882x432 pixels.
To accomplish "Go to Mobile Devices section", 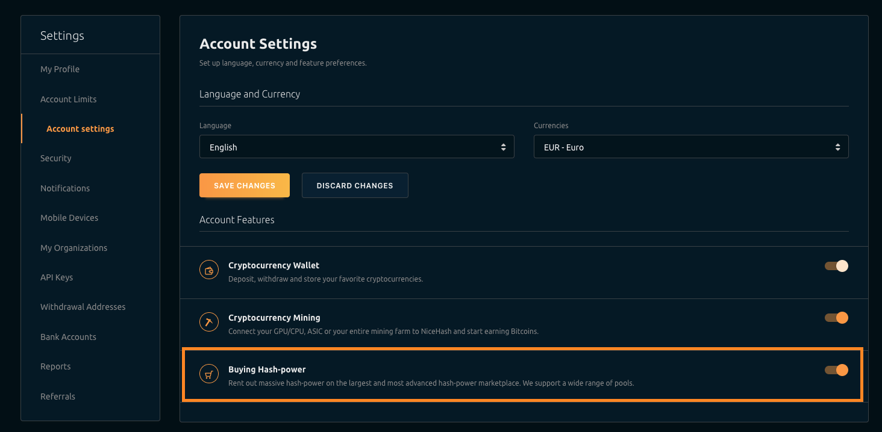I will (x=69, y=218).
